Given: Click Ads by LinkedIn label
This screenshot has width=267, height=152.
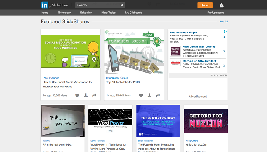Looking at the screenshot, I should (x=219, y=75).
